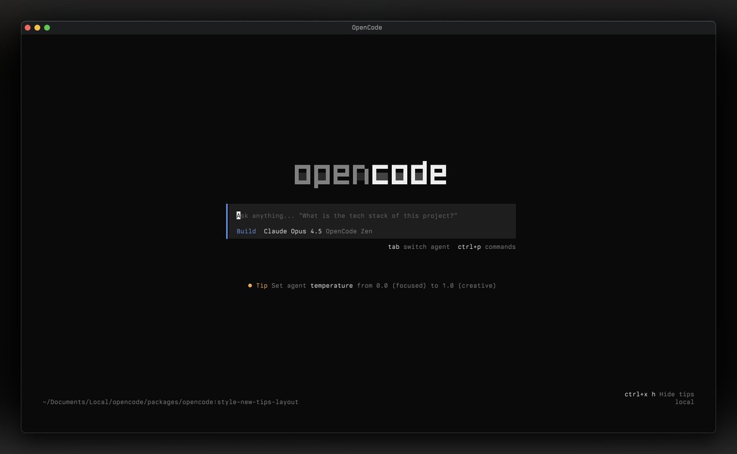The height and width of the screenshot is (454, 737).
Task: Select the tab switch agent hint
Action: click(x=419, y=247)
